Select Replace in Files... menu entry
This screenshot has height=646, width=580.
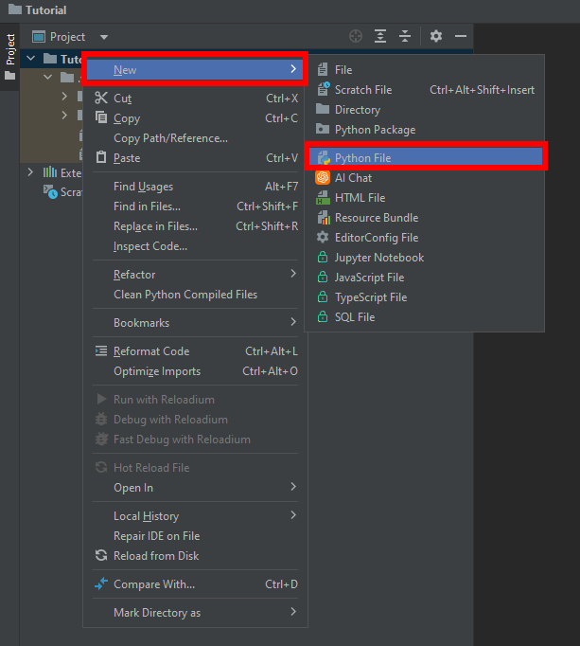[195, 226]
